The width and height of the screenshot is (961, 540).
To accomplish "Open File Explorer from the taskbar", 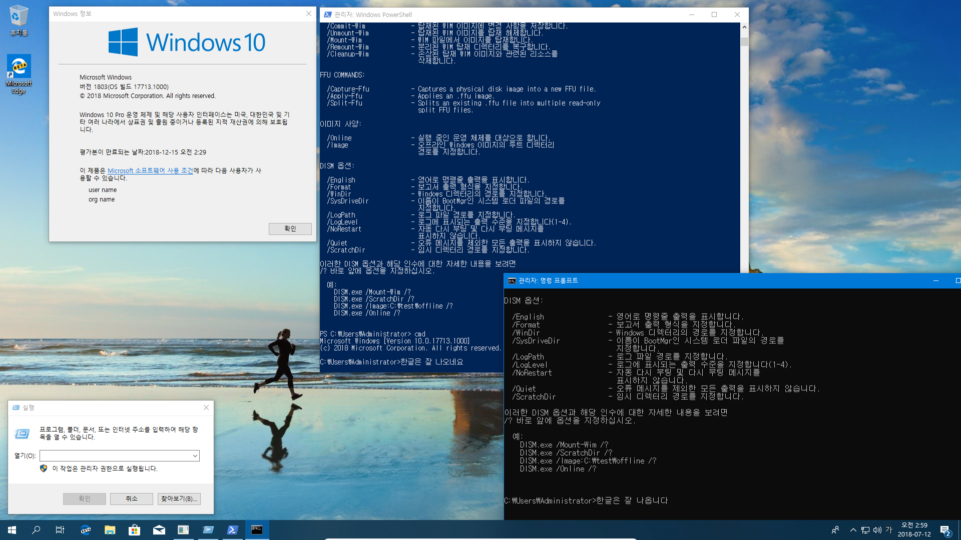I will pos(110,530).
